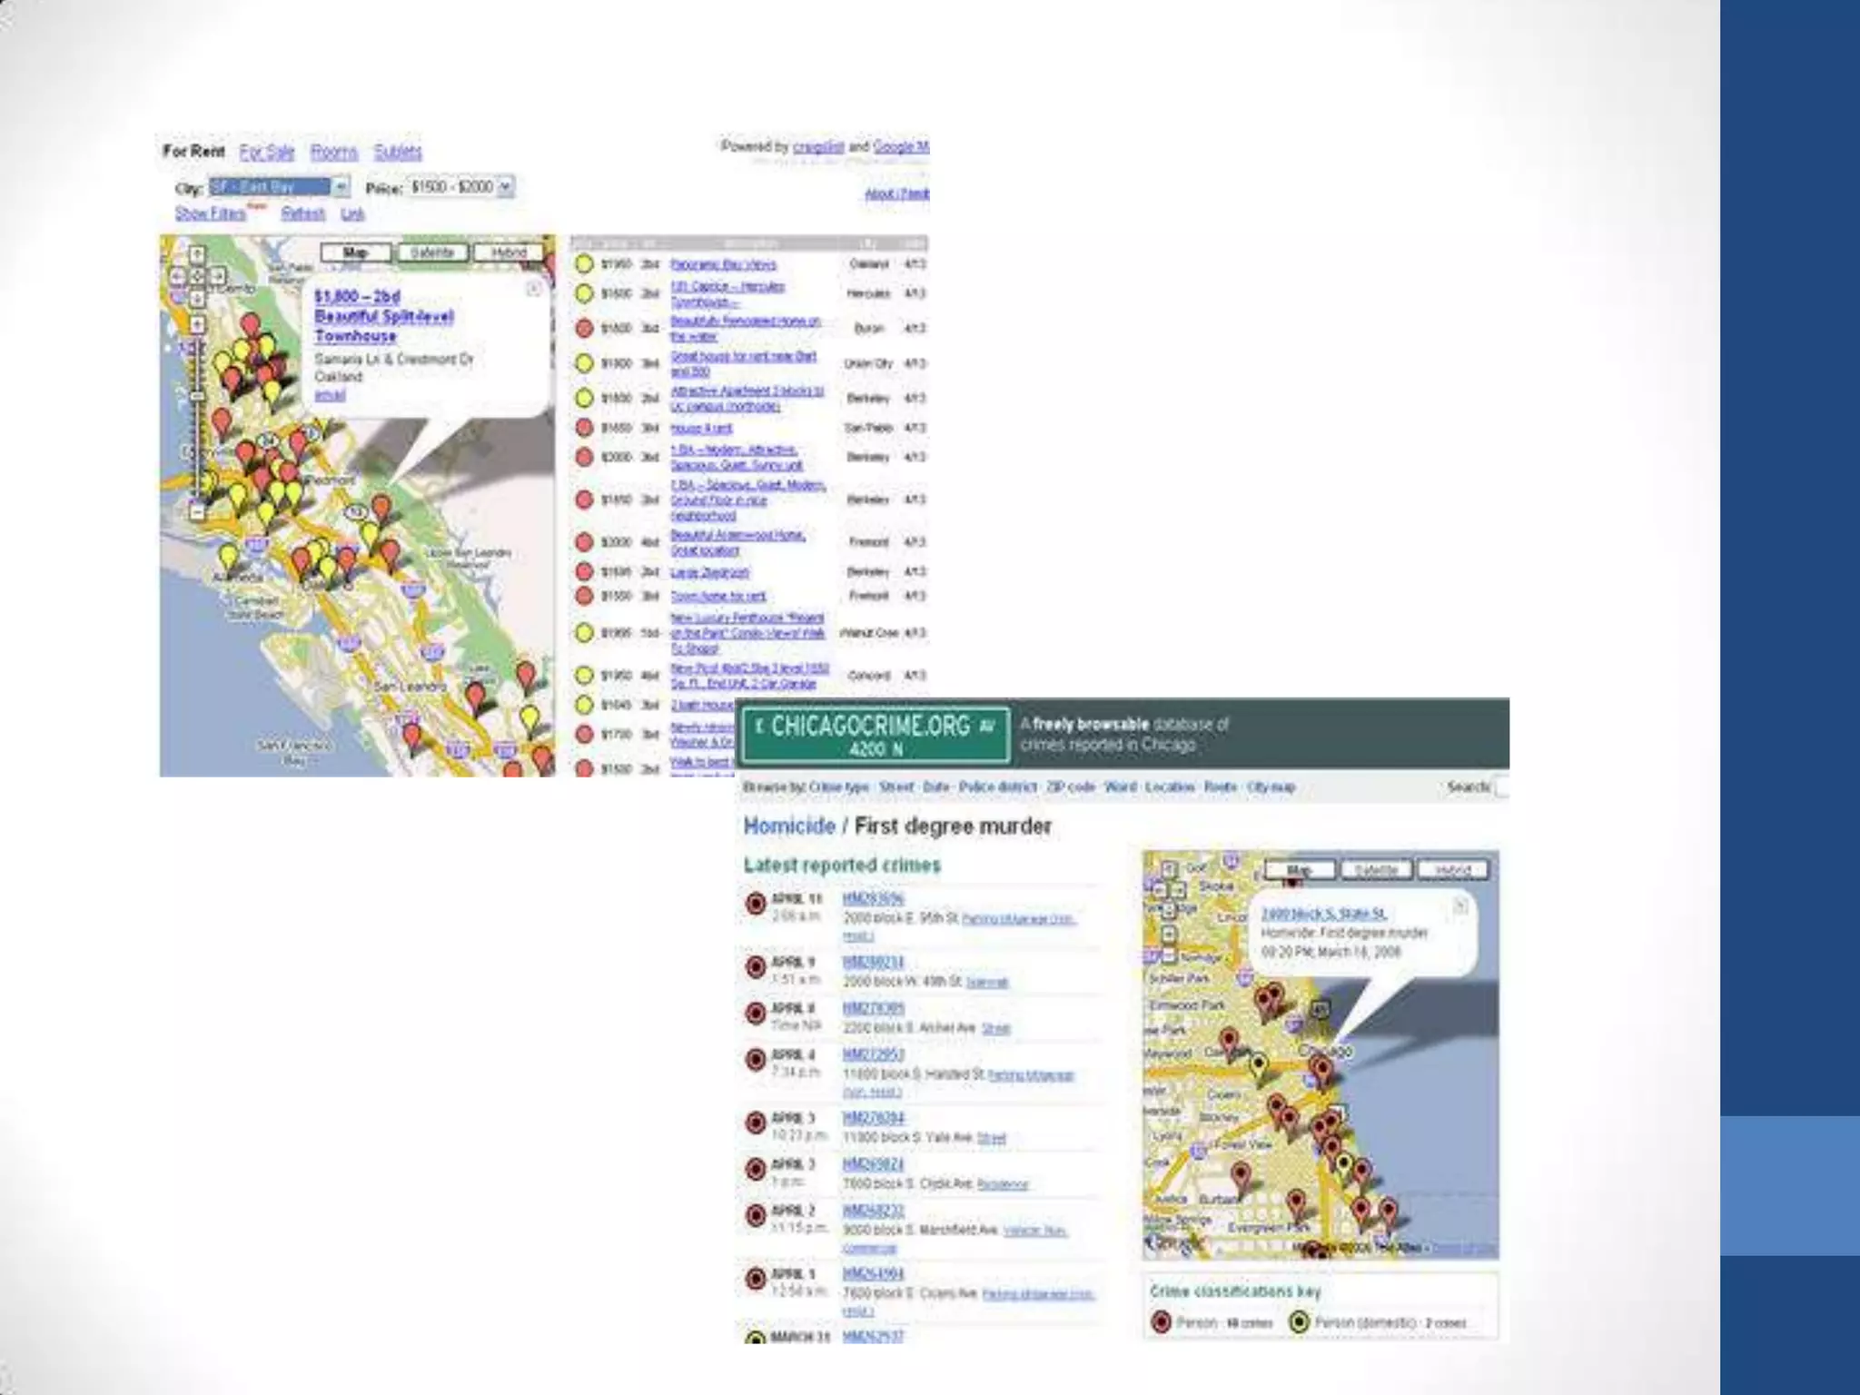Switch Chicago crime map to Satellite view
This screenshot has height=1395, width=1860.
(x=1375, y=870)
